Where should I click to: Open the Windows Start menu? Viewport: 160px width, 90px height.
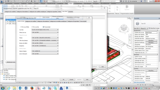[2, 88]
